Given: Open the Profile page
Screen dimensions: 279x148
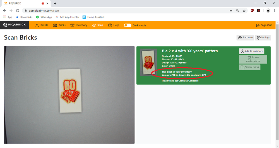Looking at the screenshot, I should [42, 25].
